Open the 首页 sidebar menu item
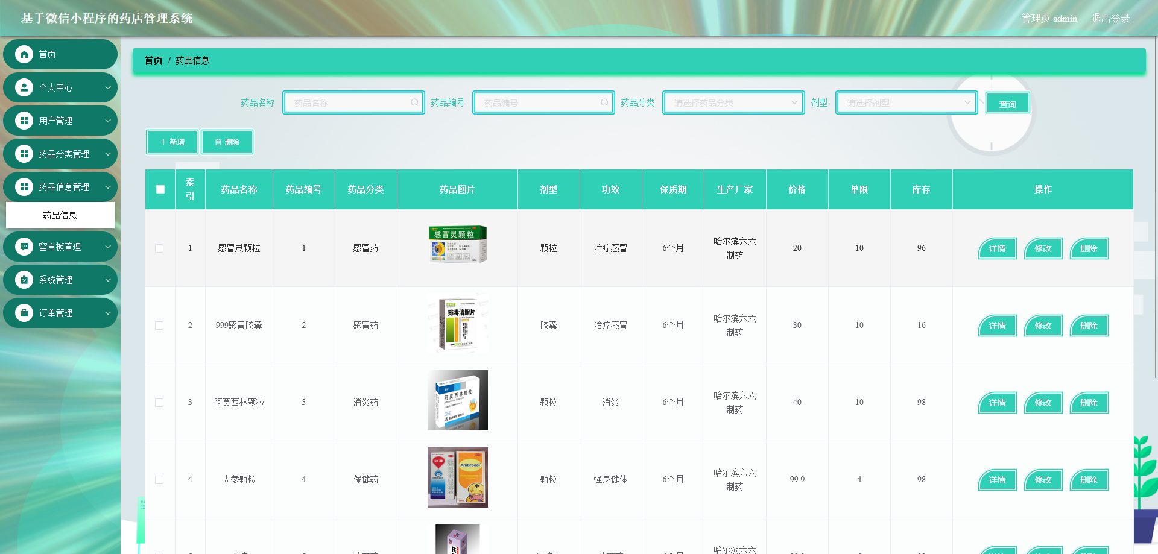Viewport: 1158px width, 554px height. point(60,54)
